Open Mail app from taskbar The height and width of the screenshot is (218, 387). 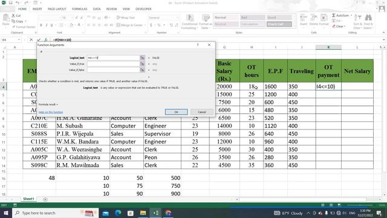click(106, 213)
